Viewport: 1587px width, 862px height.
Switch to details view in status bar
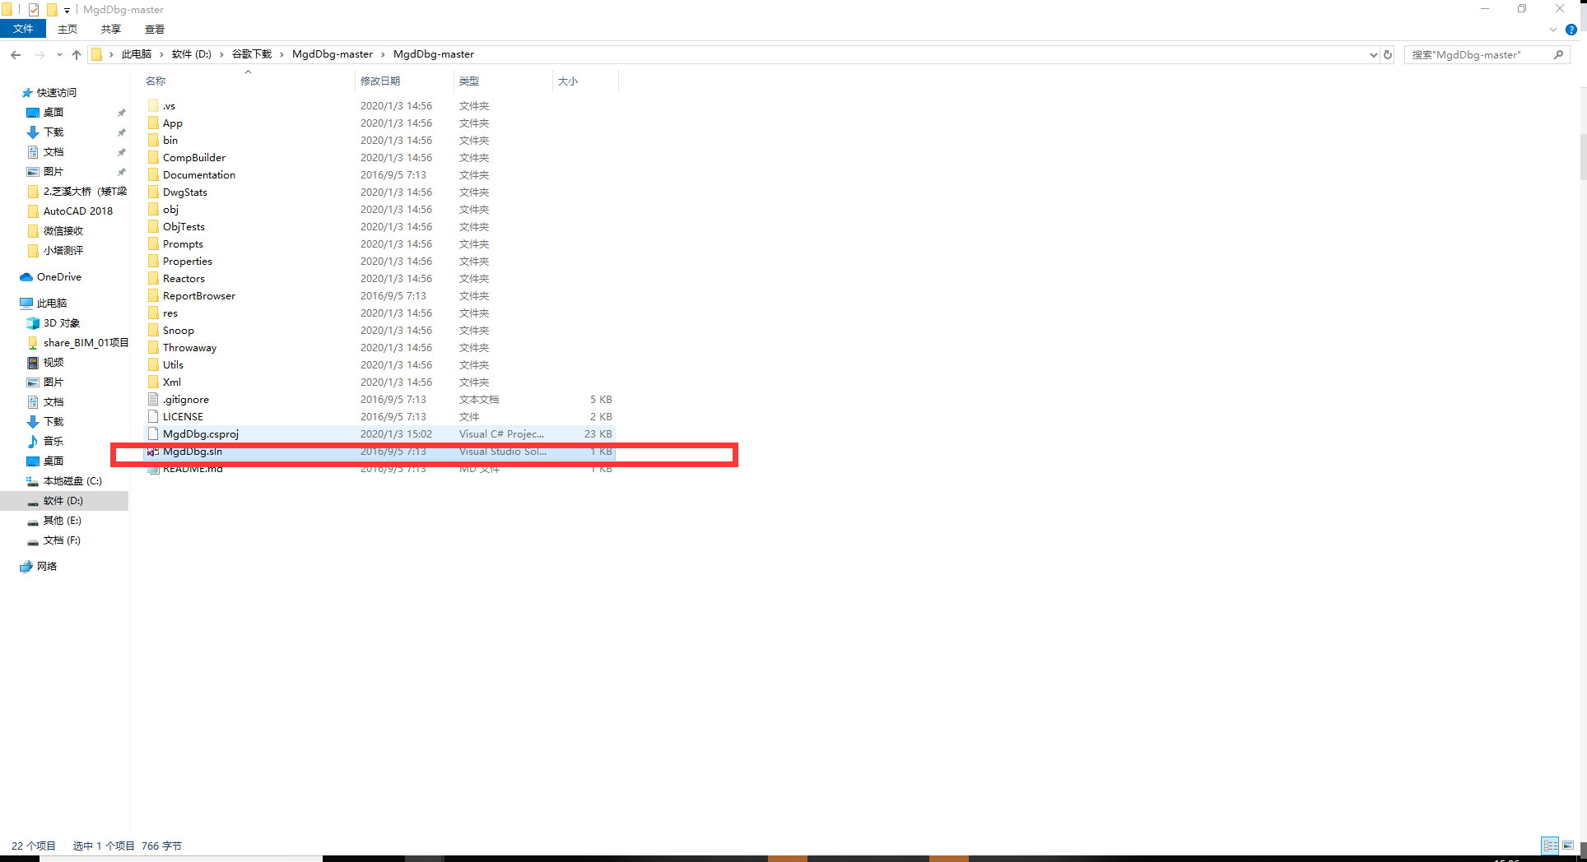click(1550, 846)
